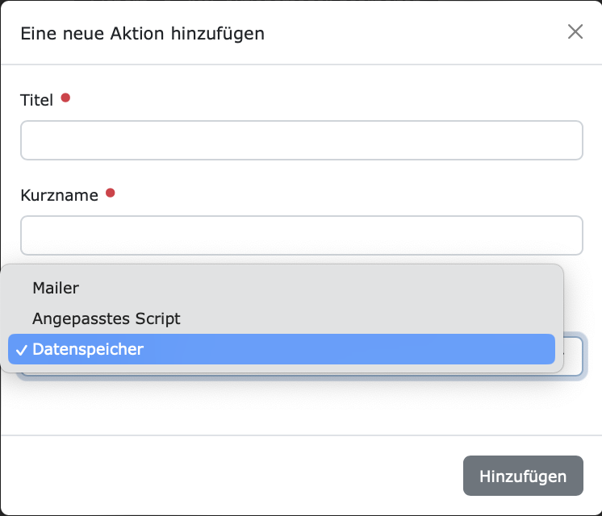Click the Titel field label
This screenshot has height=516, width=602.
(36, 100)
